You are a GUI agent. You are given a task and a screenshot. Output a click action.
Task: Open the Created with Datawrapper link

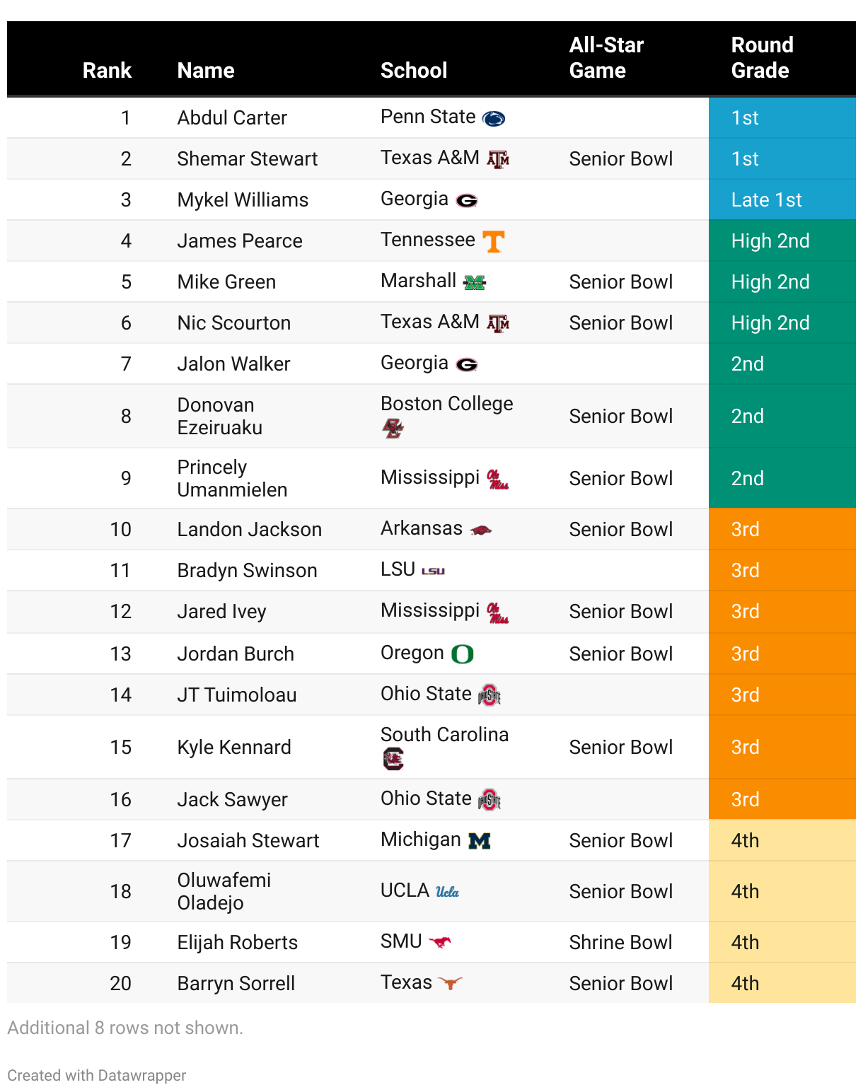97,1075
